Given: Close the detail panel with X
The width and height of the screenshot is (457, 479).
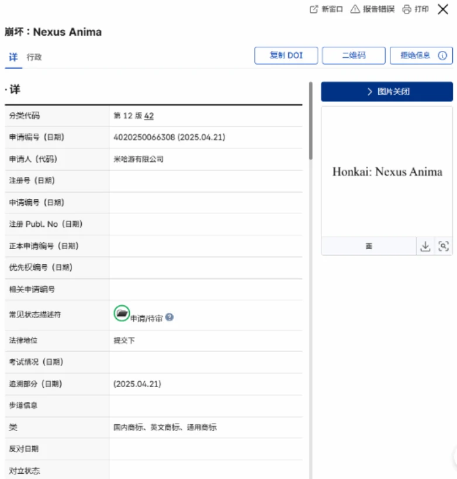Looking at the screenshot, I should [x=442, y=9].
